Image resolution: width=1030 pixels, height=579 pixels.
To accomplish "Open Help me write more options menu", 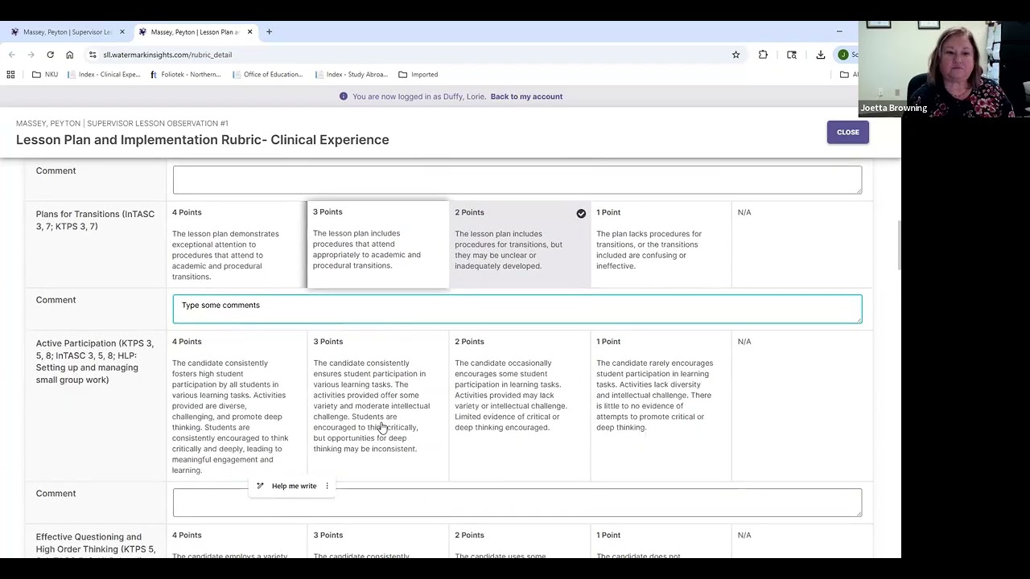I will point(327,486).
